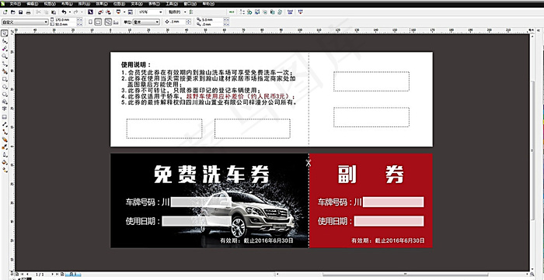Open the 布局 (Layout) menu

tap(67, 4)
